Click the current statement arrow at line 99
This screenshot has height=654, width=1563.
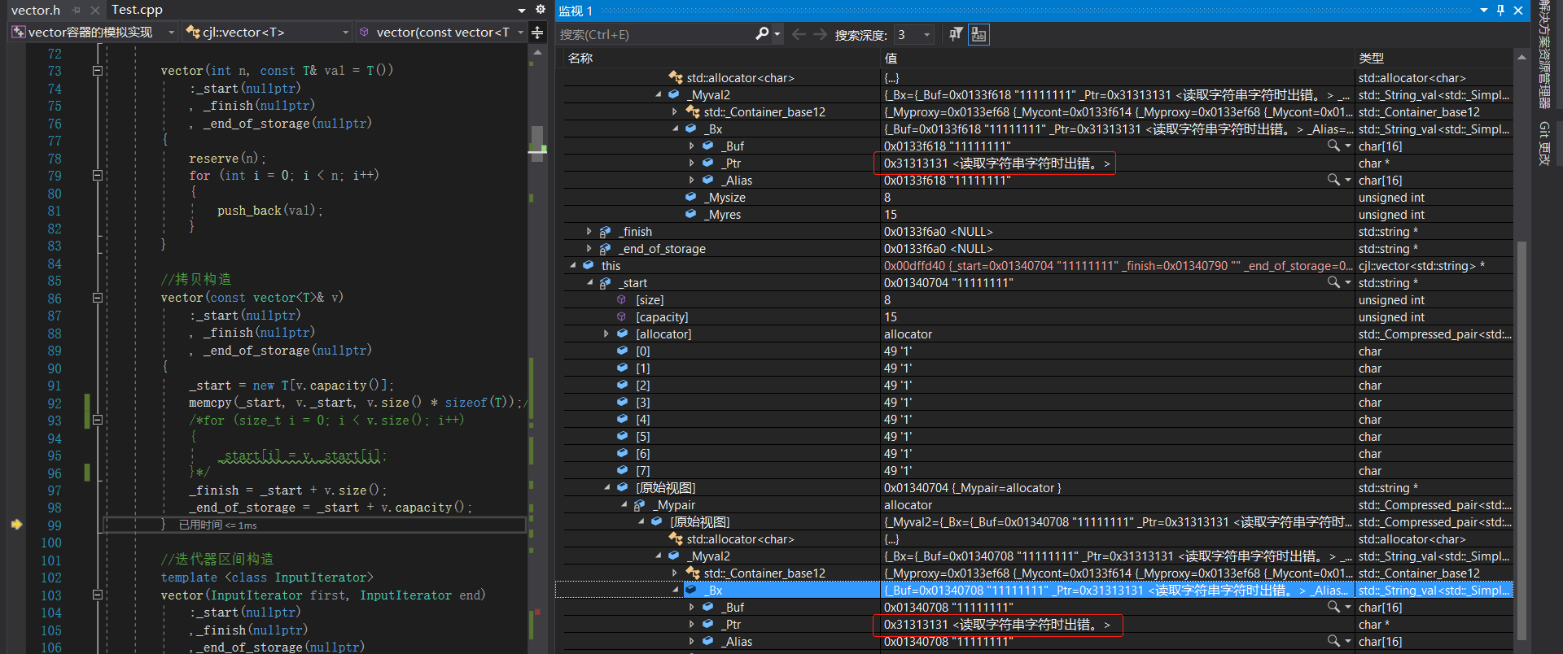[16, 525]
